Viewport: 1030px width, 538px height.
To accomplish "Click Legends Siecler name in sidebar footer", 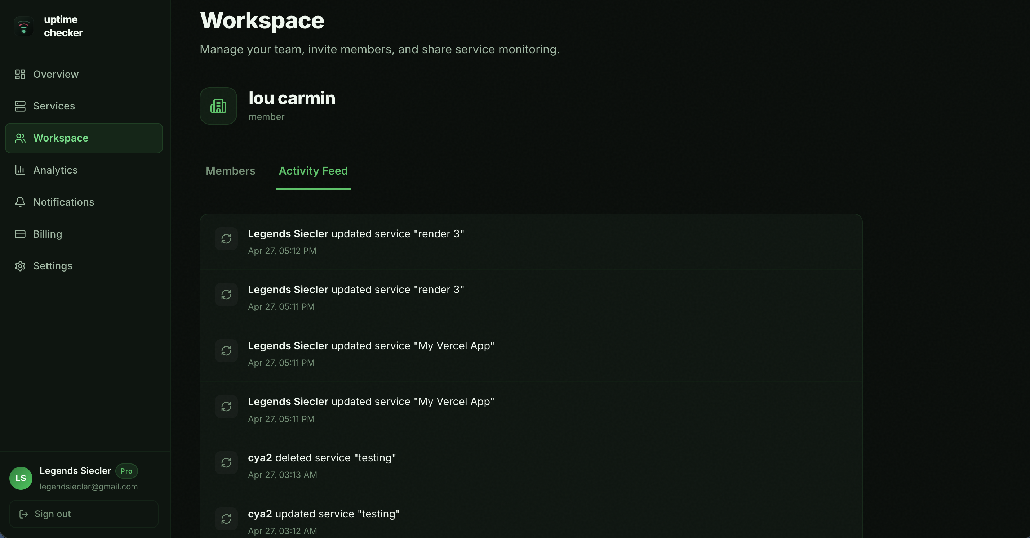I will click(x=75, y=471).
